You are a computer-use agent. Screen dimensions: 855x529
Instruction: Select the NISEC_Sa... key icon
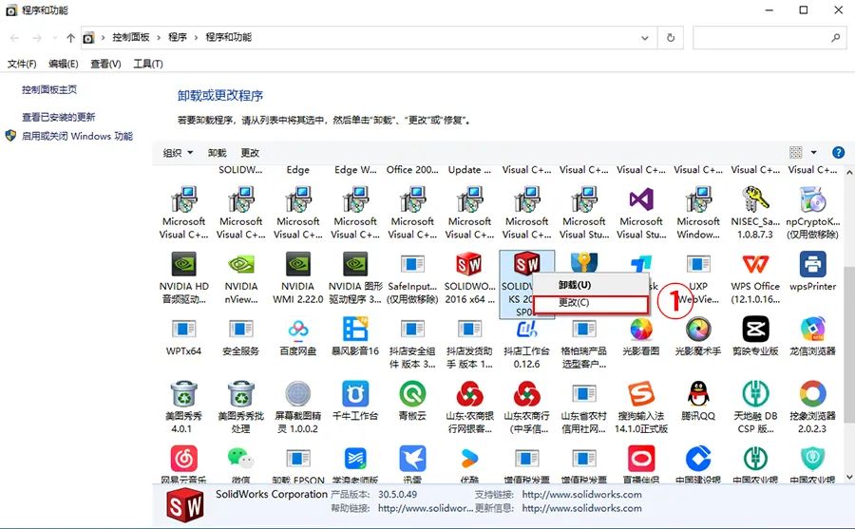[x=755, y=199]
